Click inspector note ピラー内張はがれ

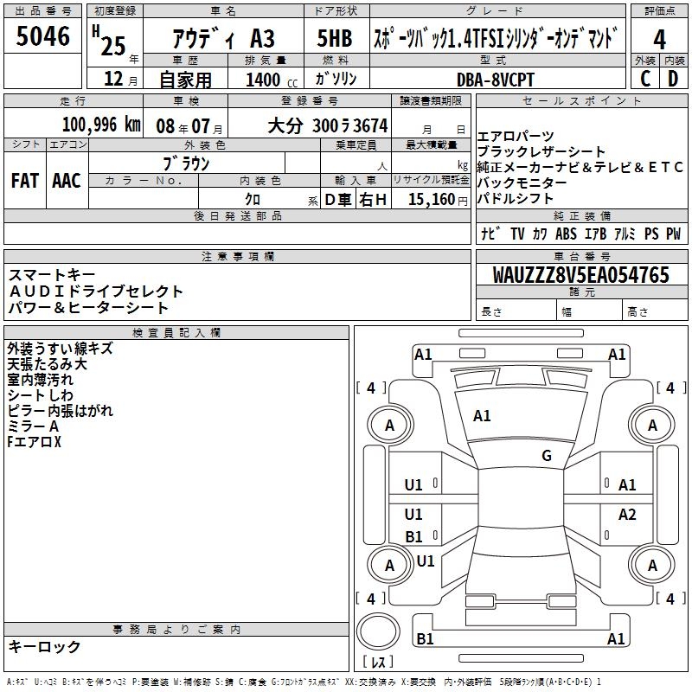(x=60, y=410)
